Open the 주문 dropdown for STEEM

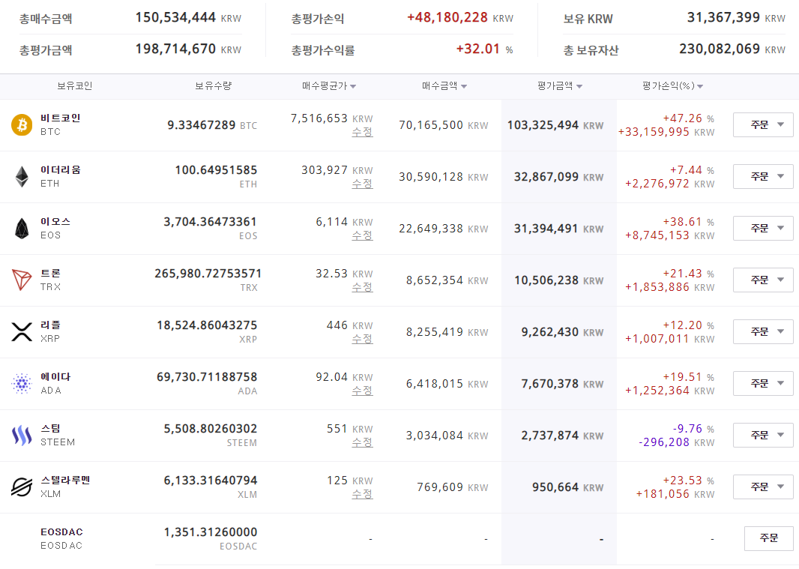pos(763,435)
